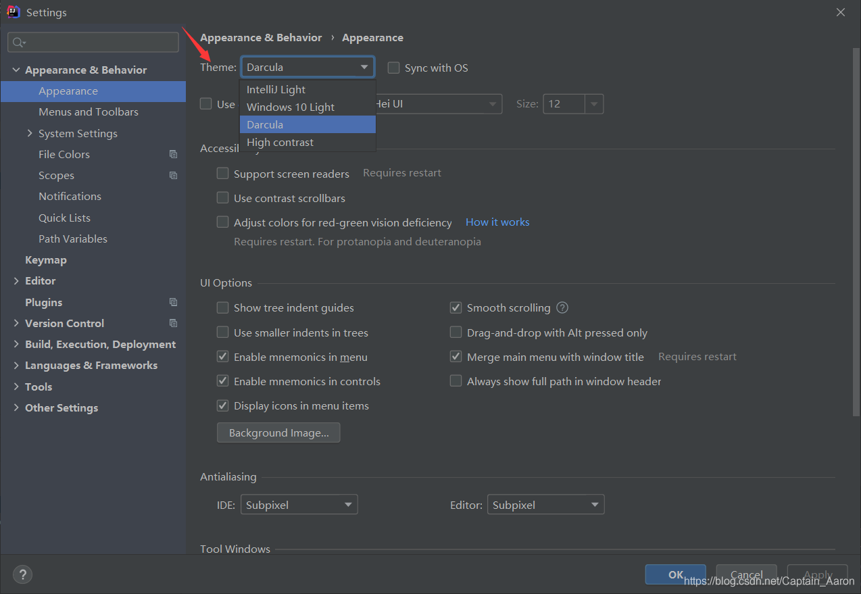This screenshot has width=861, height=594.
Task: Enable Drag-and-drop with Alt pressed only
Action: click(456, 332)
